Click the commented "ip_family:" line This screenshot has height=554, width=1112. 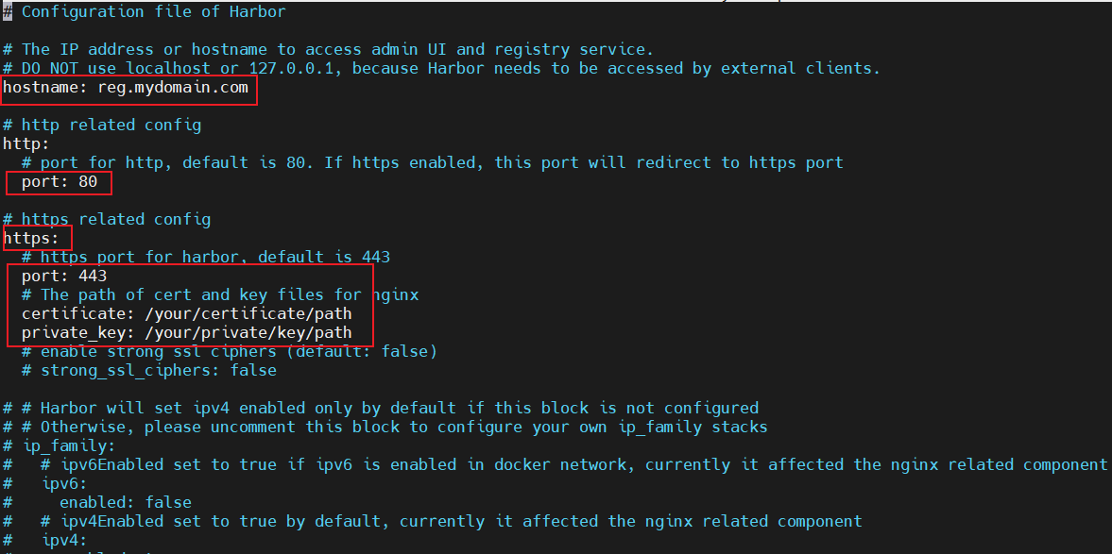68,445
